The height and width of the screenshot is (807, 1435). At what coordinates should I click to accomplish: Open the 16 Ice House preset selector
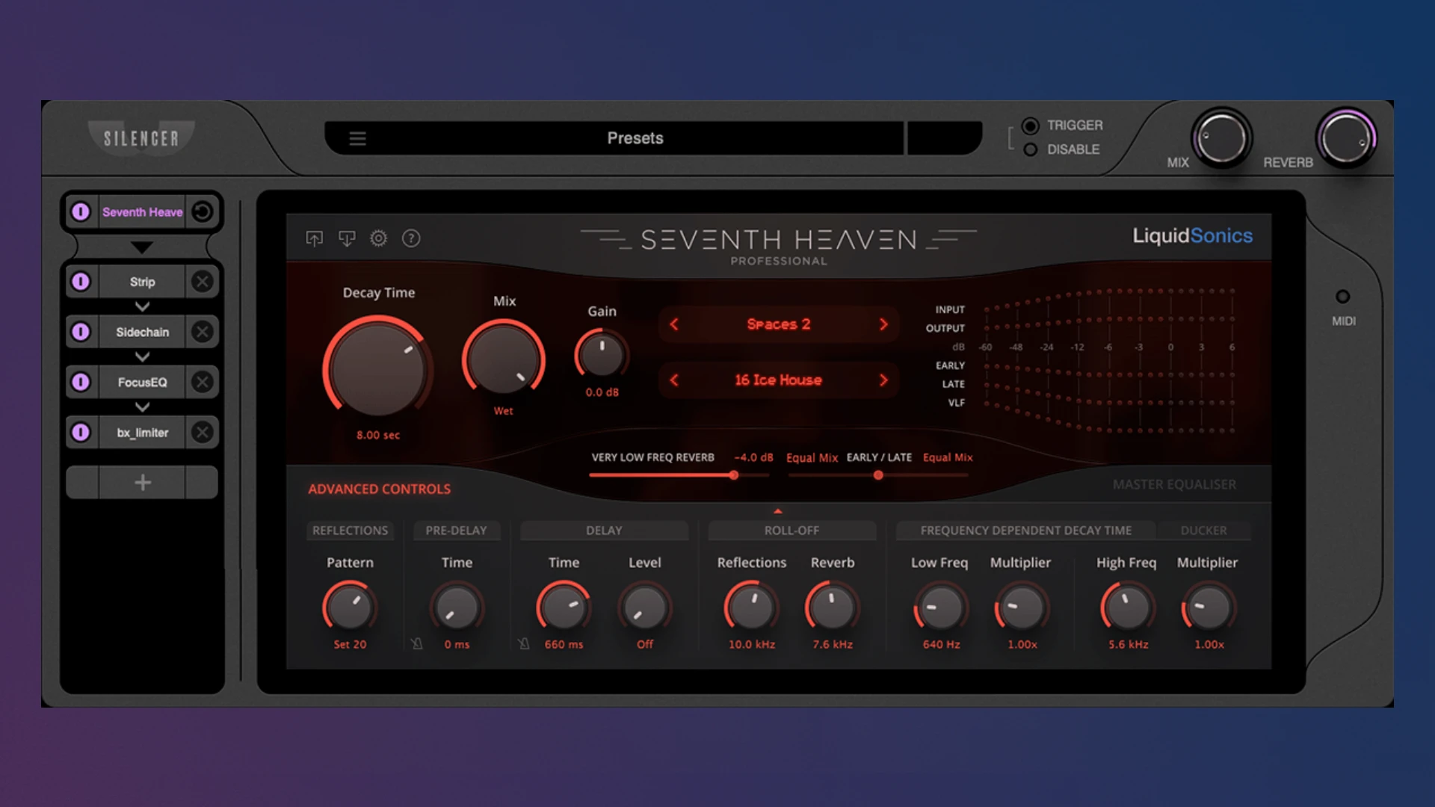point(778,380)
